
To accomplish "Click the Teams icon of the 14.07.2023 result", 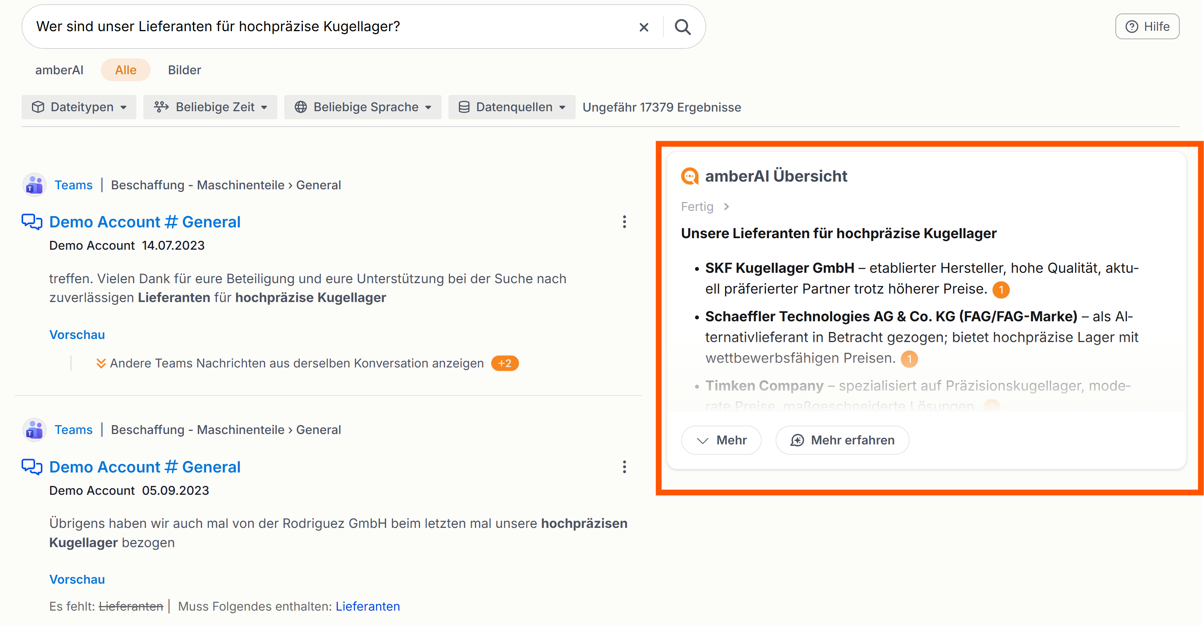I will pyautogui.click(x=34, y=185).
